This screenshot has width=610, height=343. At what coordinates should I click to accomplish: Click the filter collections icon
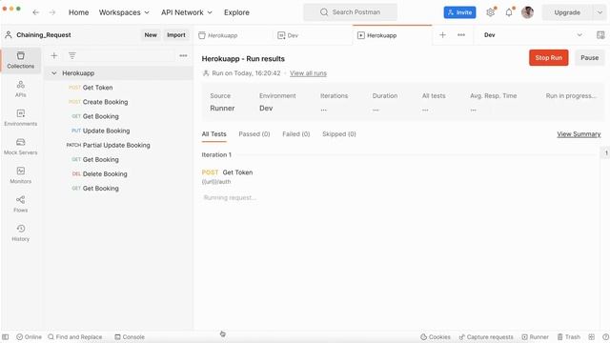point(72,55)
